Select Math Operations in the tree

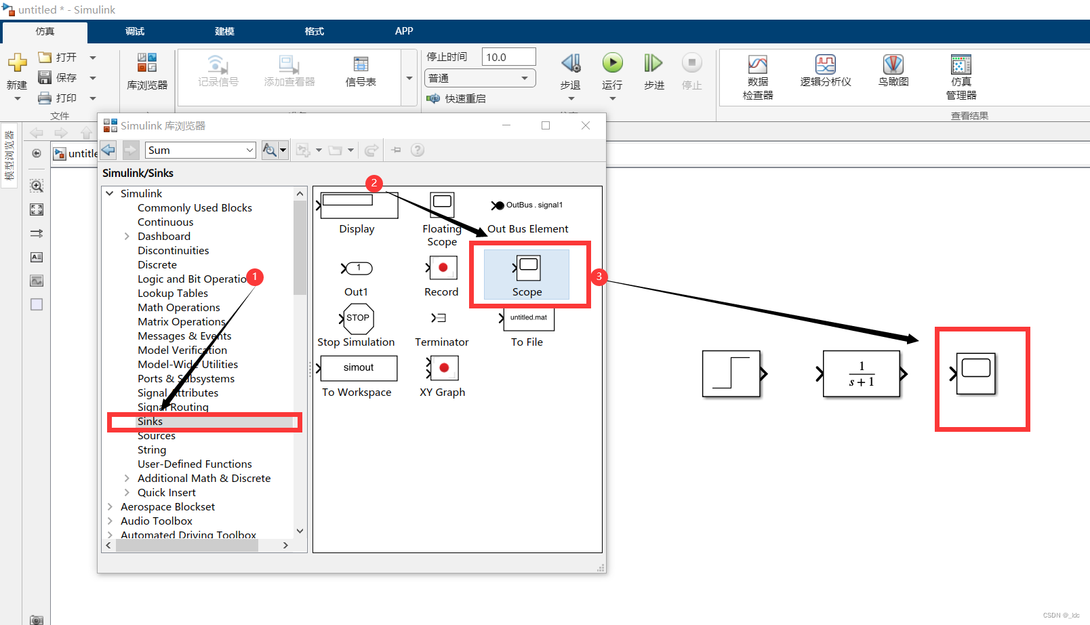tap(179, 308)
